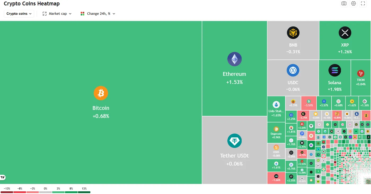Open the tile showing +0.76%

pyautogui.click(x=291, y=166)
